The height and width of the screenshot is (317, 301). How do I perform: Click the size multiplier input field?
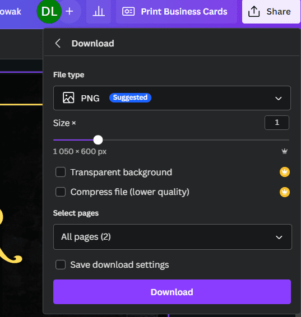(x=277, y=123)
